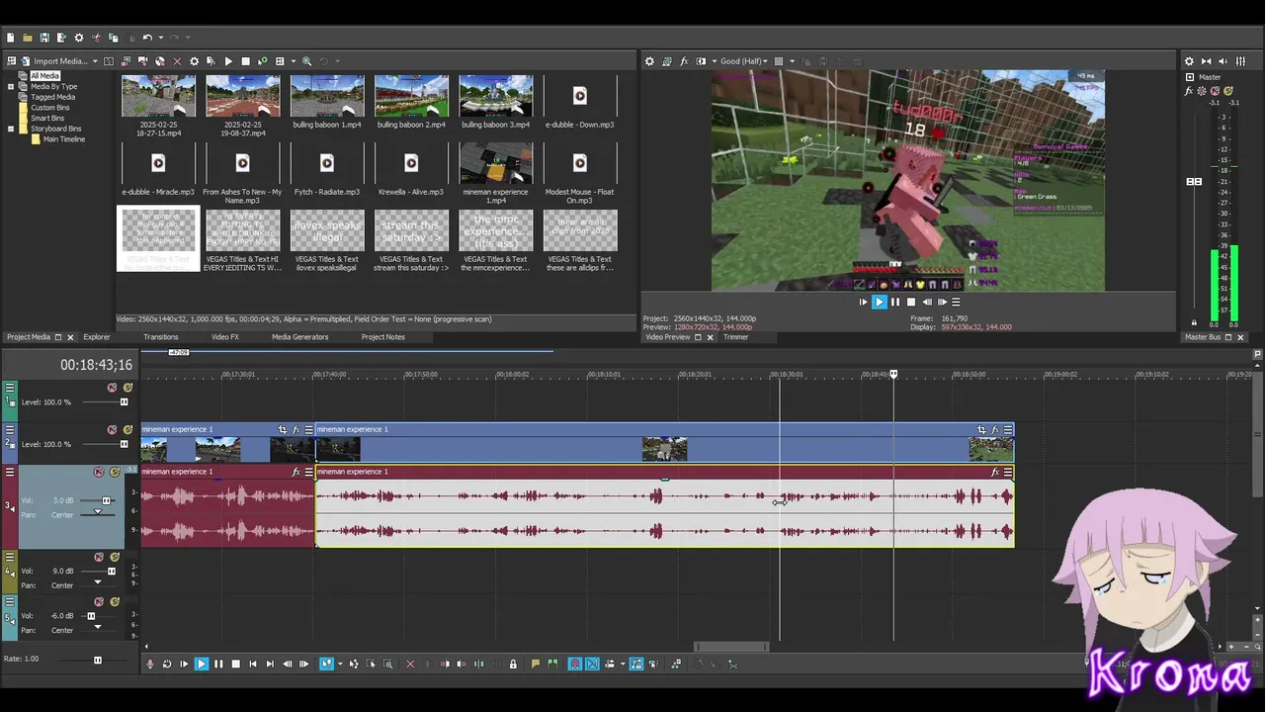Open the Import Media dropdown

(x=95, y=61)
